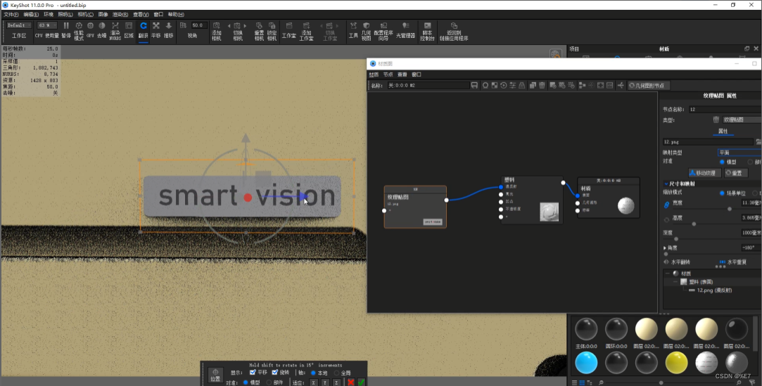Open the 几何视图 geometry view icon
Viewport: 762px width, 386px height.
367,26
